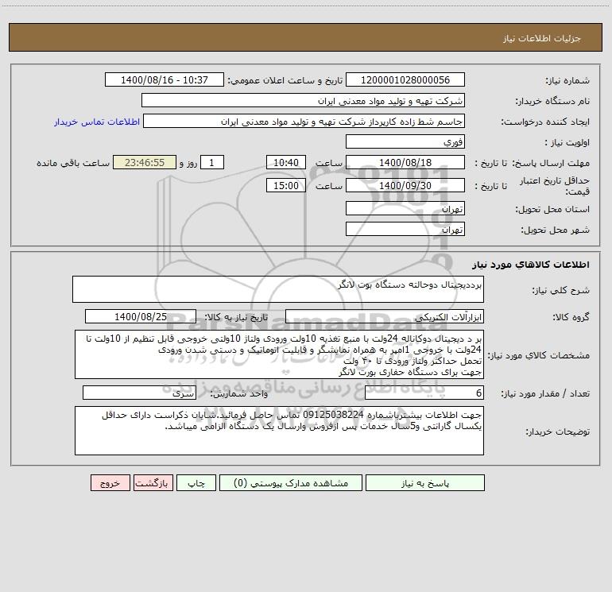Click label 'گروه کالا:'

[x=571, y=317]
